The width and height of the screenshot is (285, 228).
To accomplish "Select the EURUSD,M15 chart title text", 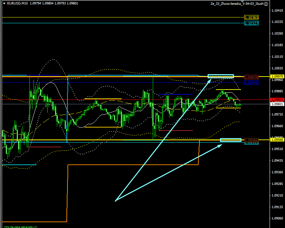I will pos(17,3).
